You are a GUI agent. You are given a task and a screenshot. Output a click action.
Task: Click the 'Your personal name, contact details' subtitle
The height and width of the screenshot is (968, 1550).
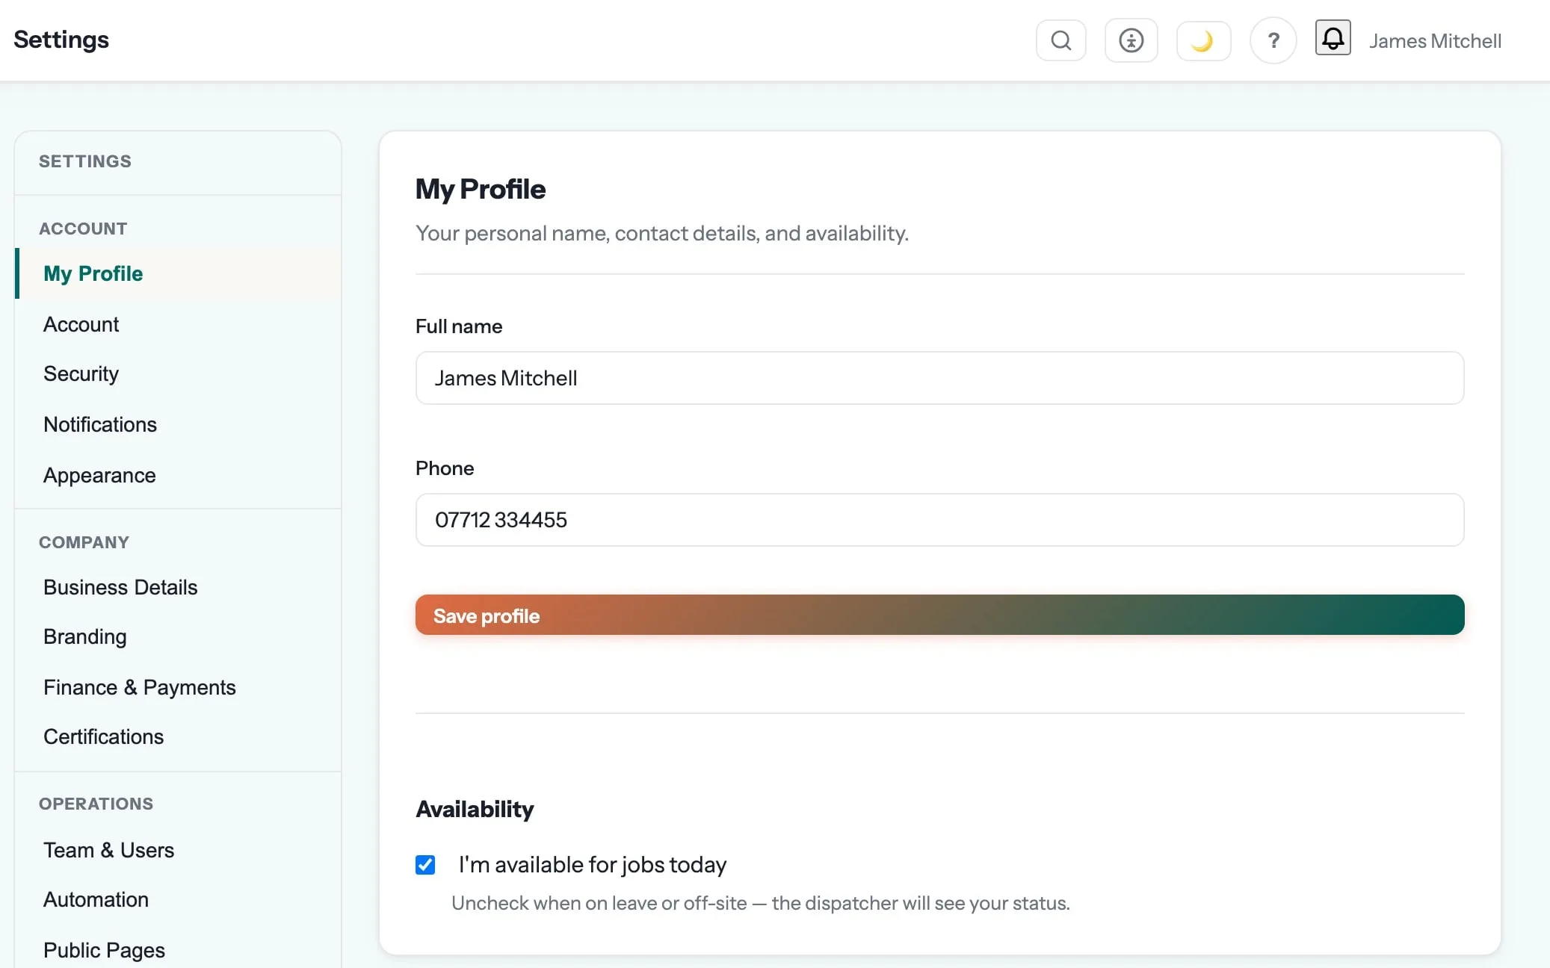pos(662,233)
